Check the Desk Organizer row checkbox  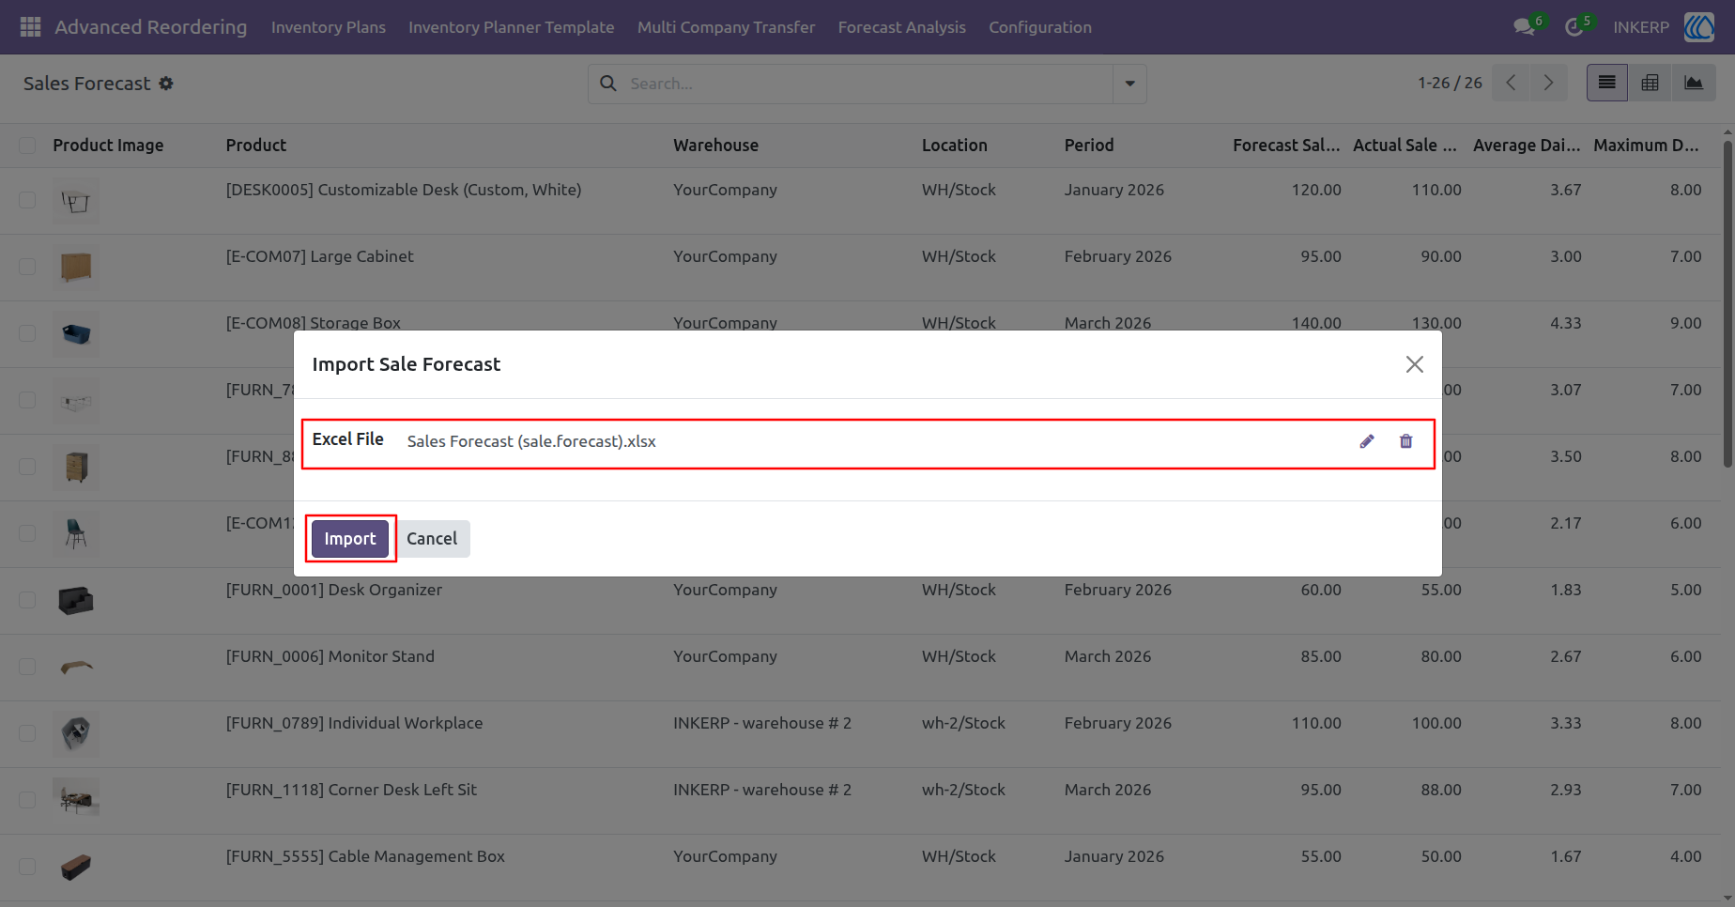pos(27,600)
